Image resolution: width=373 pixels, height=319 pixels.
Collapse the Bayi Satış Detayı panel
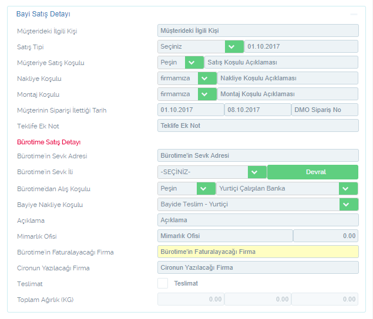click(353, 13)
